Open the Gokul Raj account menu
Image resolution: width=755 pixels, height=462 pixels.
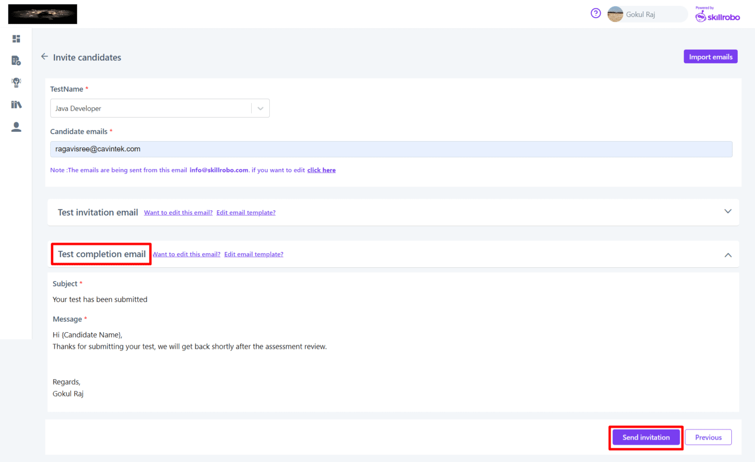coord(639,14)
